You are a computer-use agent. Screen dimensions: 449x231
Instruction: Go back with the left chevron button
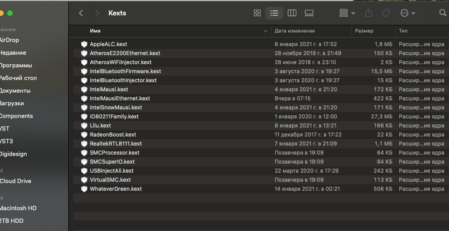(81, 13)
